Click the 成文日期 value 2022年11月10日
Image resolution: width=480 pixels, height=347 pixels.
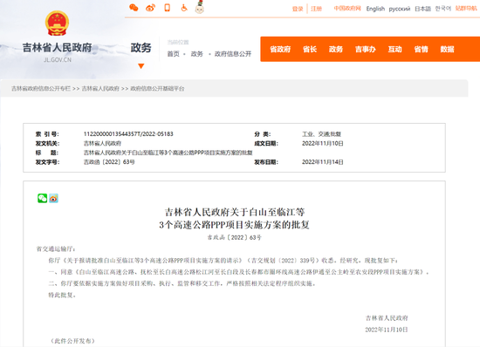323,143
